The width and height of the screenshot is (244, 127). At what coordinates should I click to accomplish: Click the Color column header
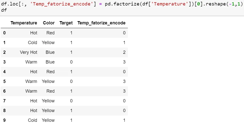(49, 23)
